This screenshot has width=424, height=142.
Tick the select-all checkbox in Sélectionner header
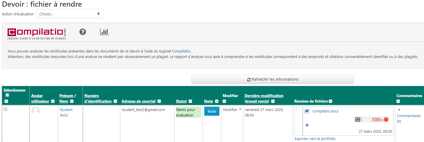coord(8,95)
